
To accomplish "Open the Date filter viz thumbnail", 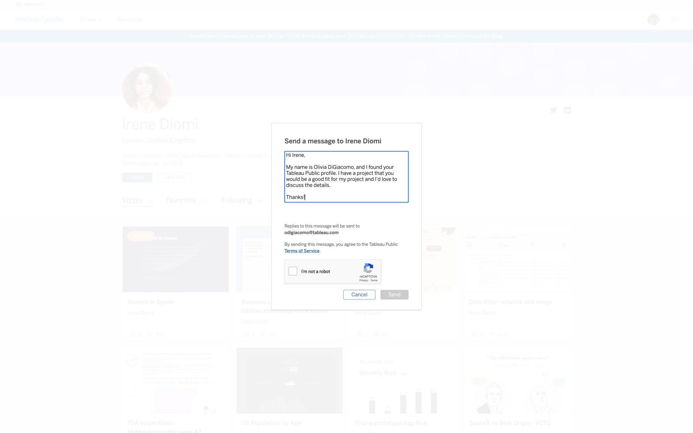I will point(517,259).
